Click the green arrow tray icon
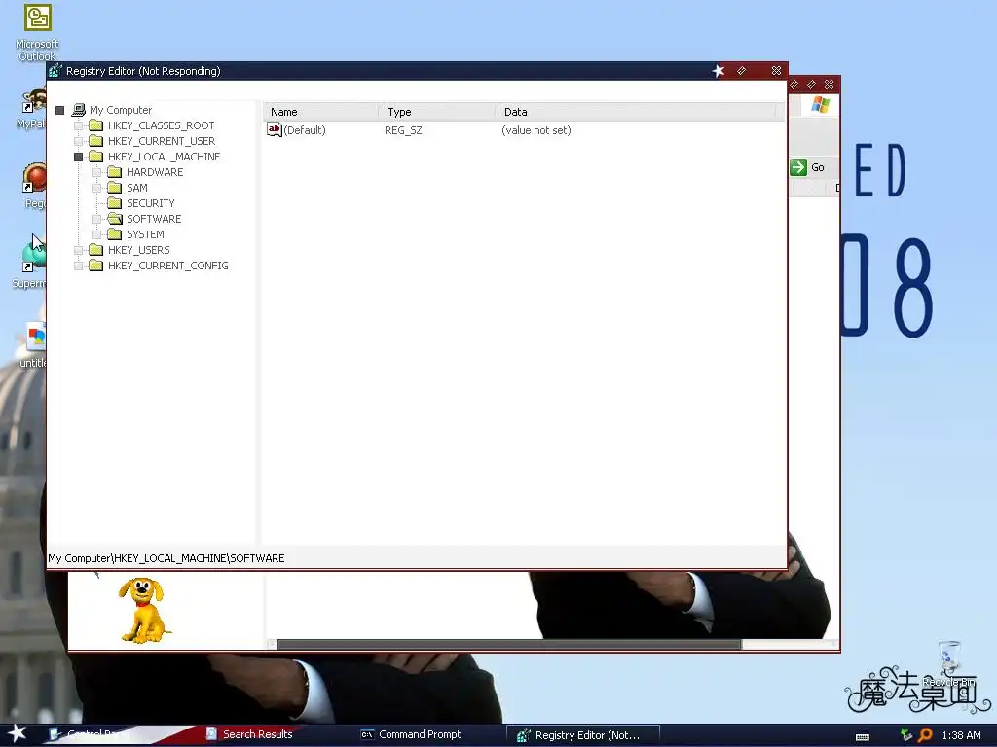Screen dimensions: 997x747 click(x=906, y=735)
